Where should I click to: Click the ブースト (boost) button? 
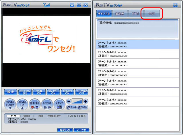point(83,107)
